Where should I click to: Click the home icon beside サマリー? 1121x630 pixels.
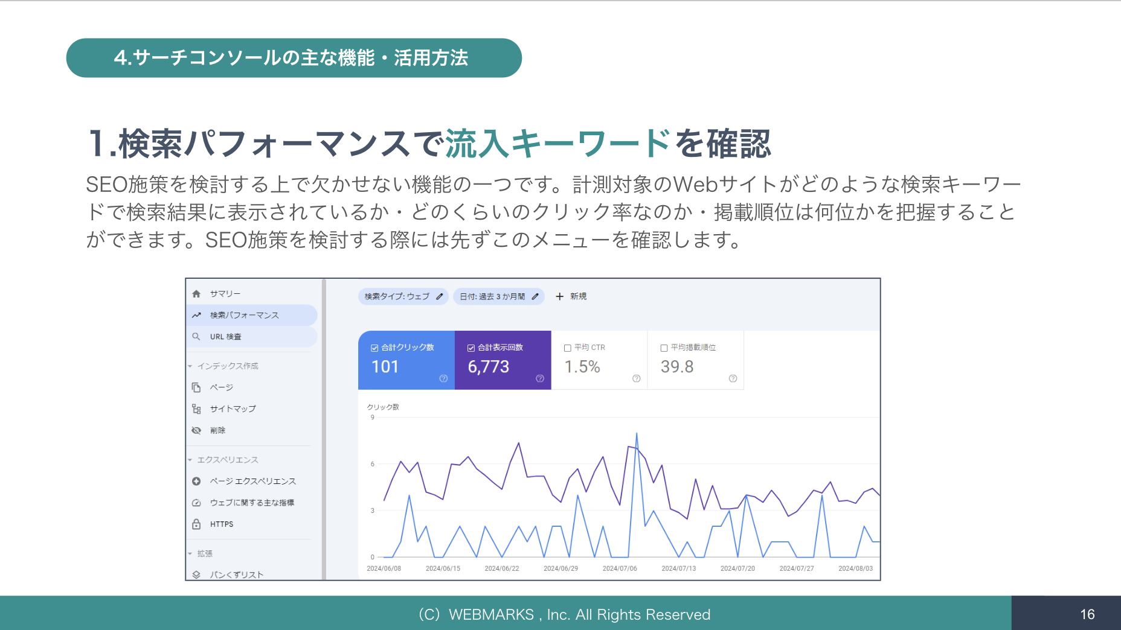pos(196,294)
